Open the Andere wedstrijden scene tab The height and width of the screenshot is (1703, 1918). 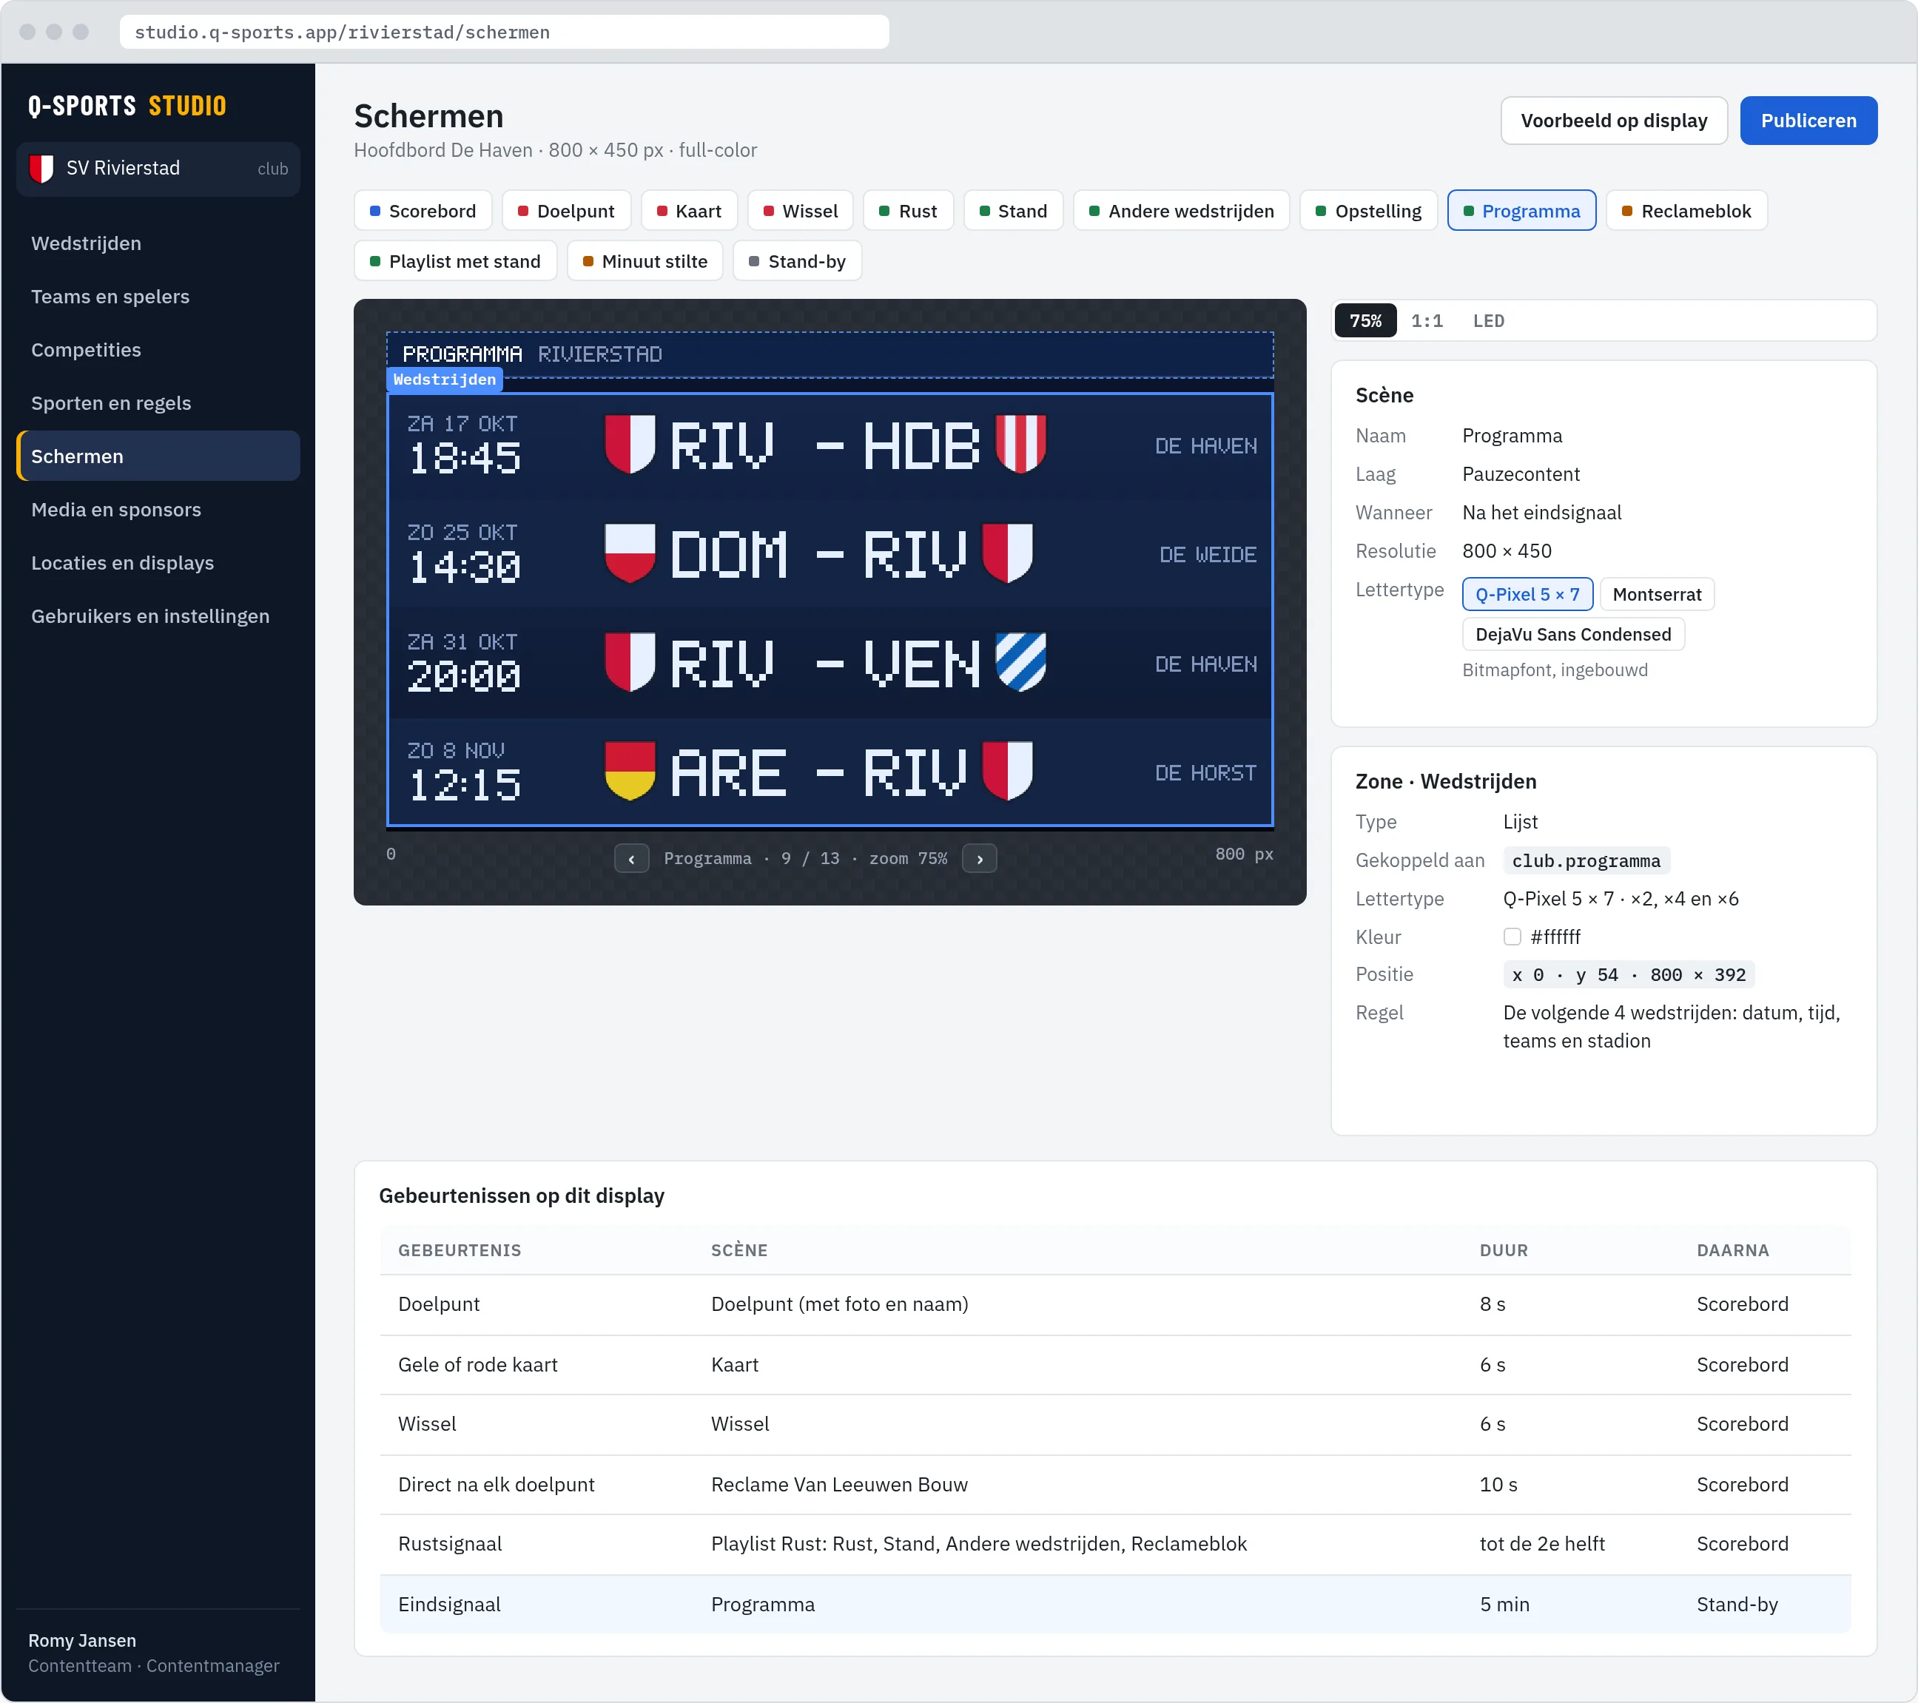[1180, 211]
